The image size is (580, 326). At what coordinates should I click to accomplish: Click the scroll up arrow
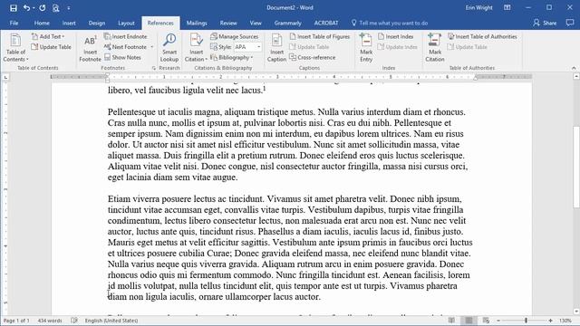click(576, 76)
